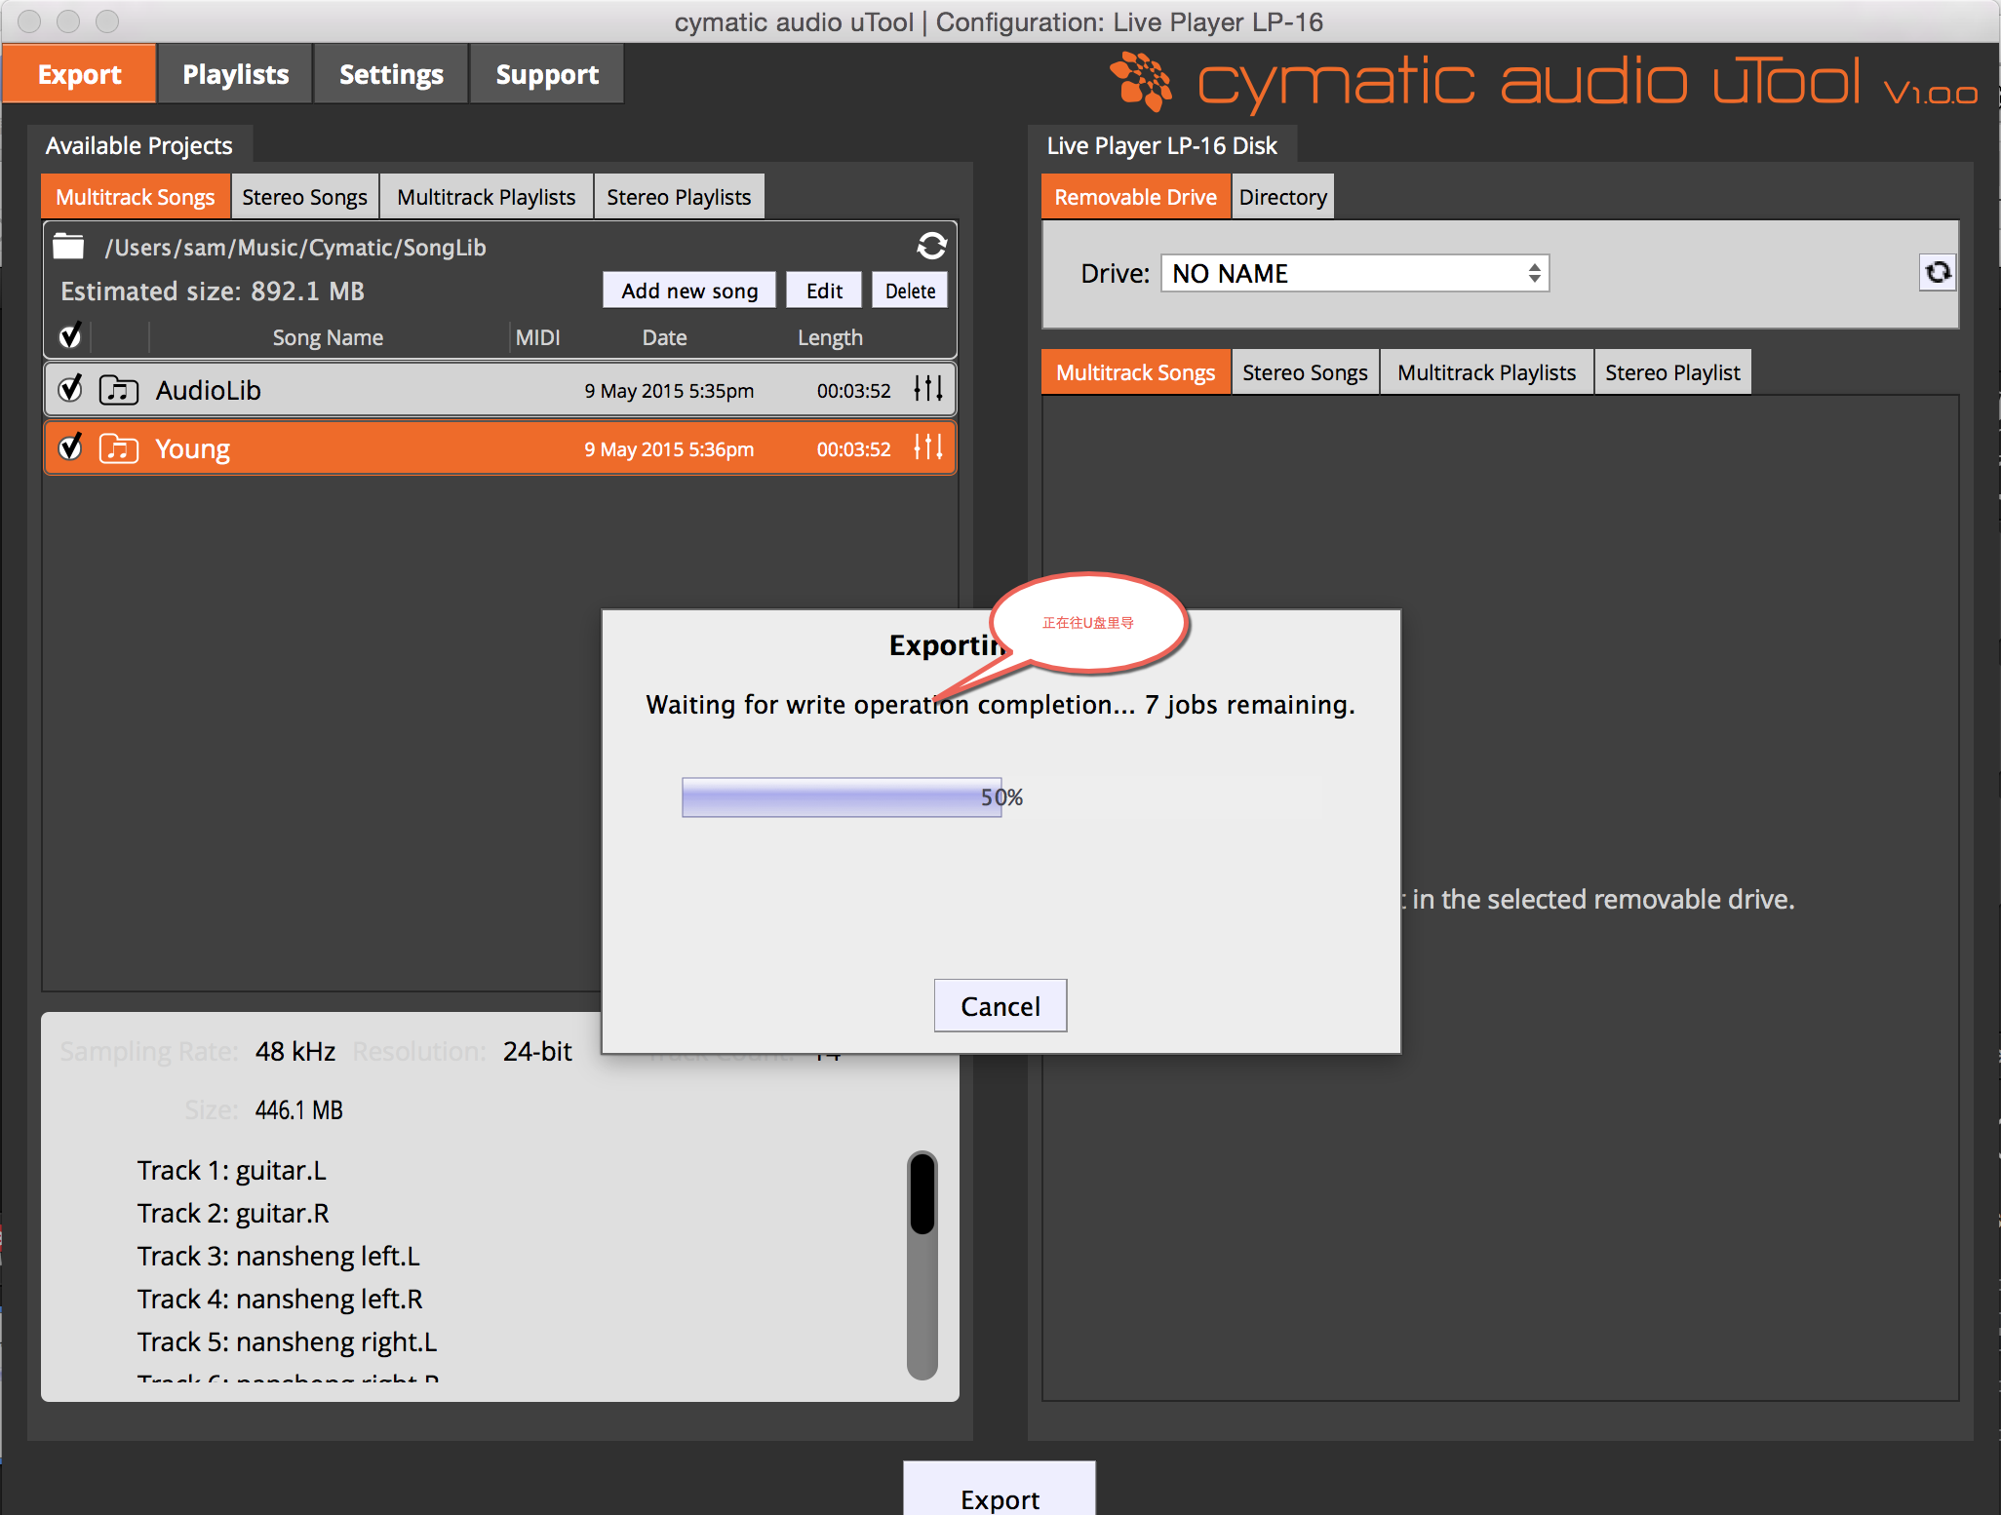Image resolution: width=2001 pixels, height=1515 pixels.
Task: Click the 7 jobs remaining status message
Action: (x=1000, y=705)
